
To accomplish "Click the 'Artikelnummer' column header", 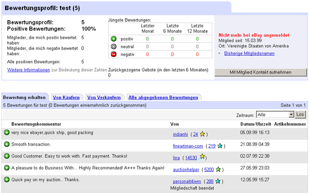I will [x=290, y=124].
